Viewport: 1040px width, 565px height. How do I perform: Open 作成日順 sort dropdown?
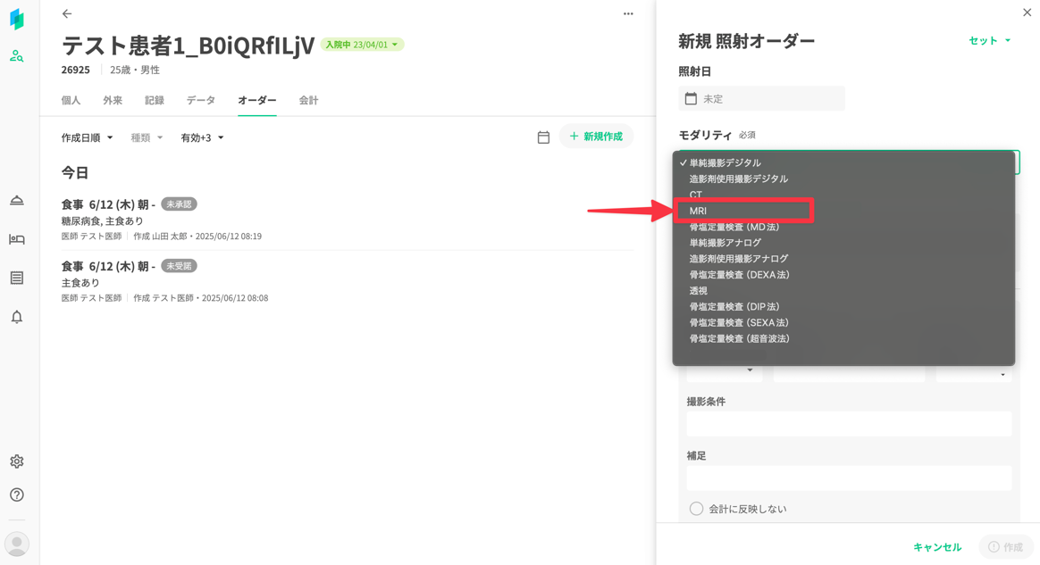tap(87, 137)
